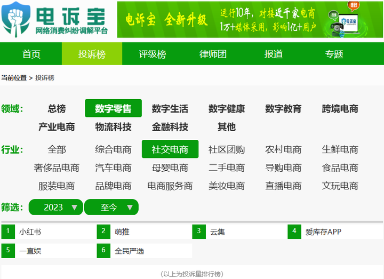Click the 当前位置 breadcrumb label
This screenshot has height=279, width=384.
(x=14, y=78)
